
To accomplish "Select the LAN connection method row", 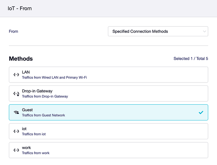I will pos(108,75).
